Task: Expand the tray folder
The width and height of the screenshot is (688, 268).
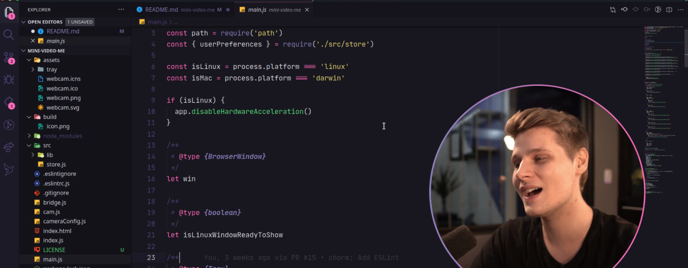Action: (33, 69)
